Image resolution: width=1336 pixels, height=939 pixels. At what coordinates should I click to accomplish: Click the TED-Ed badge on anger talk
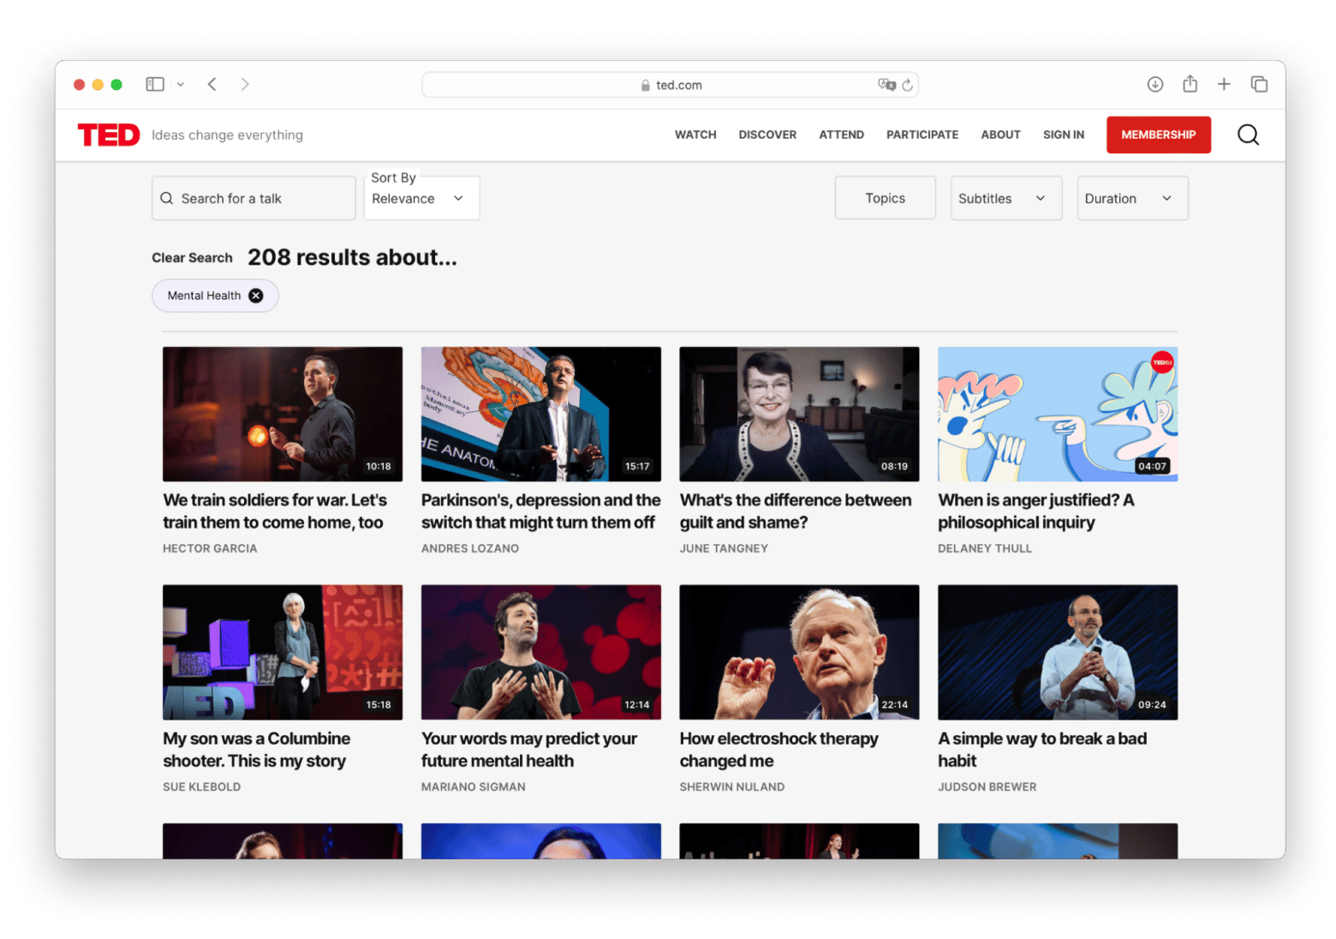point(1162,362)
